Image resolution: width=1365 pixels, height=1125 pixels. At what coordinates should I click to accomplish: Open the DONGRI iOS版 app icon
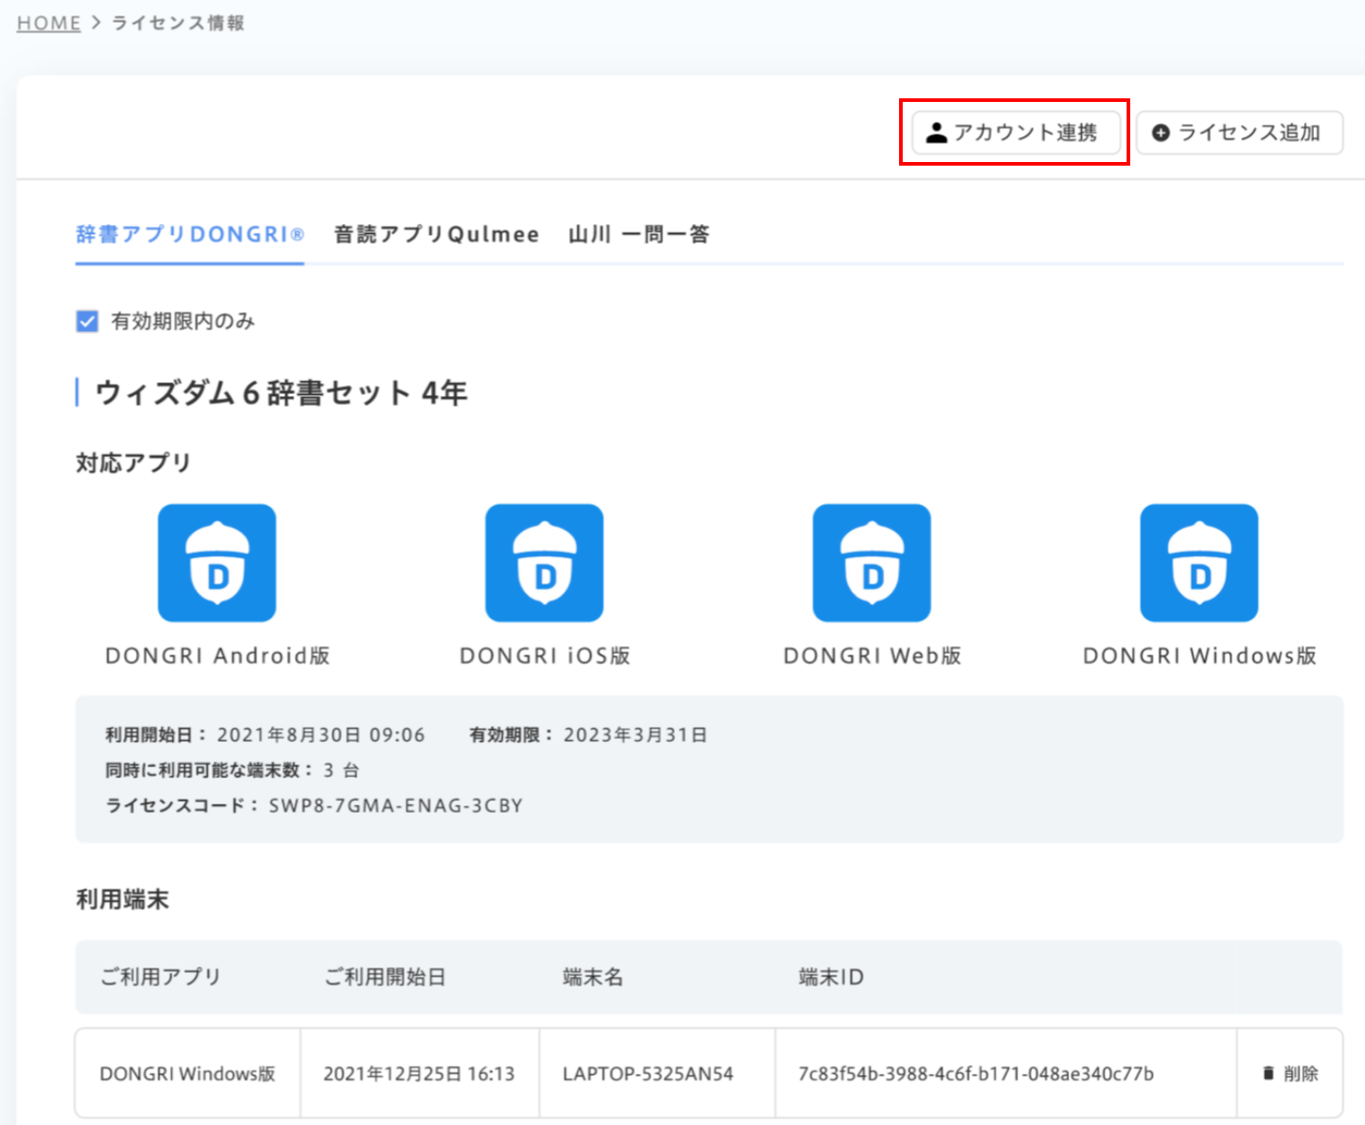click(544, 562)
